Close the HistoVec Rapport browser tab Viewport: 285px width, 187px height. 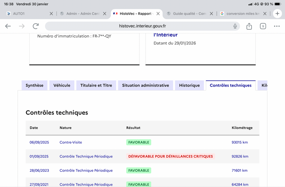click(158, 14)
